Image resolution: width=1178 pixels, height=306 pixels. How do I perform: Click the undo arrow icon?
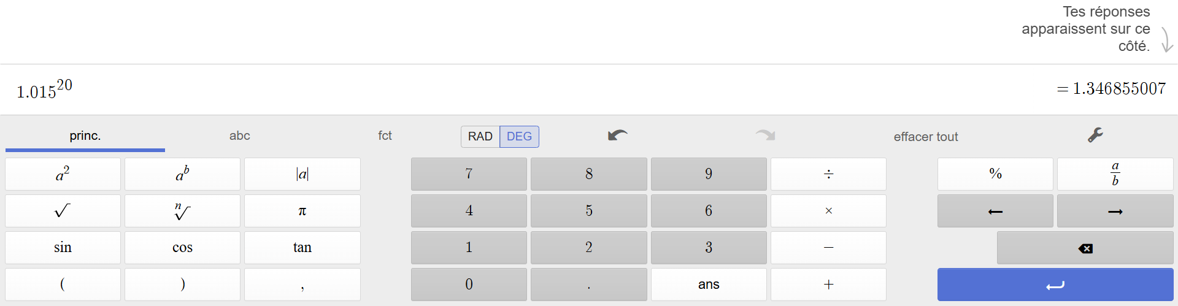tap(617, 136)
